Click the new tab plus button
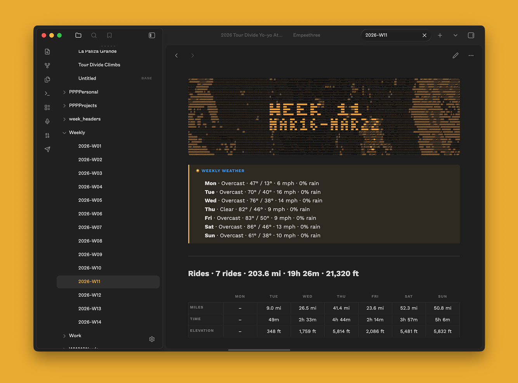Screen dimensions: 518x383 pos(440,35)
